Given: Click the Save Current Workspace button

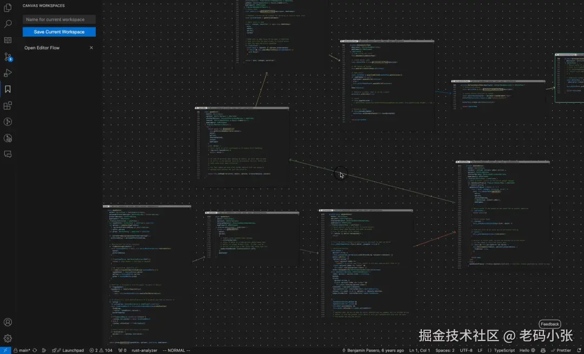Looking at the screenshot, I should coord(59,32).
